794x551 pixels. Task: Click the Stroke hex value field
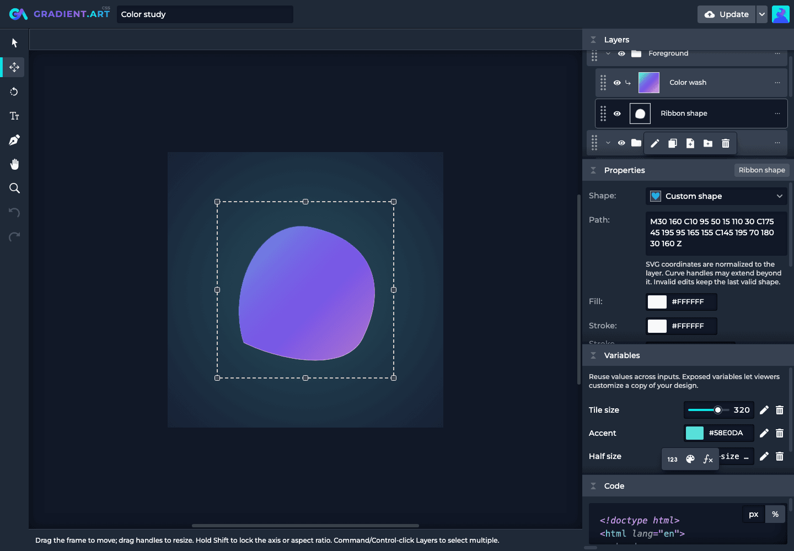688,326
